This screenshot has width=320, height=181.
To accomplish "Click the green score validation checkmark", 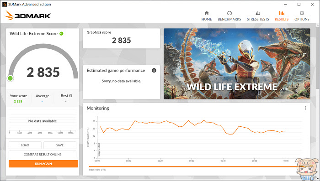I will [x=61, y=34].
